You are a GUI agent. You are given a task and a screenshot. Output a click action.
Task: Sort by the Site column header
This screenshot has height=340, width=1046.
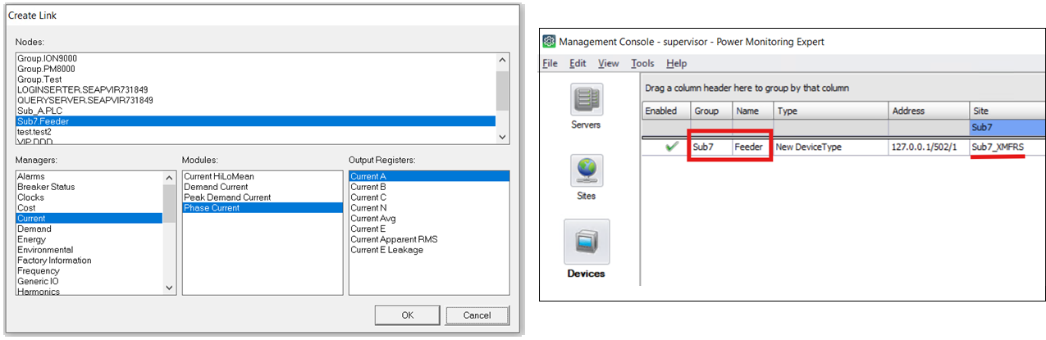tap(1007, 111)
